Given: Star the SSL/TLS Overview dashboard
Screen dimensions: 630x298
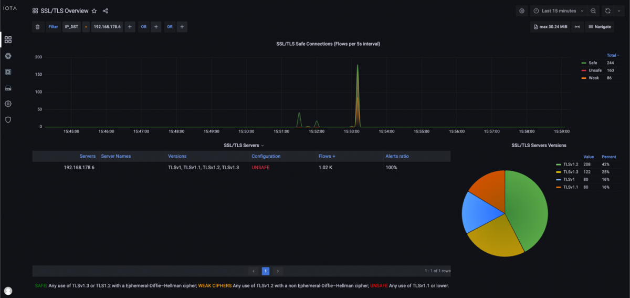Looking at the screenshot, I should tap(94, 11).
